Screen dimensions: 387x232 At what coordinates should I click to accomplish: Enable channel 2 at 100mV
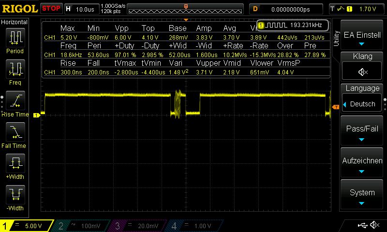click(82, 226)
